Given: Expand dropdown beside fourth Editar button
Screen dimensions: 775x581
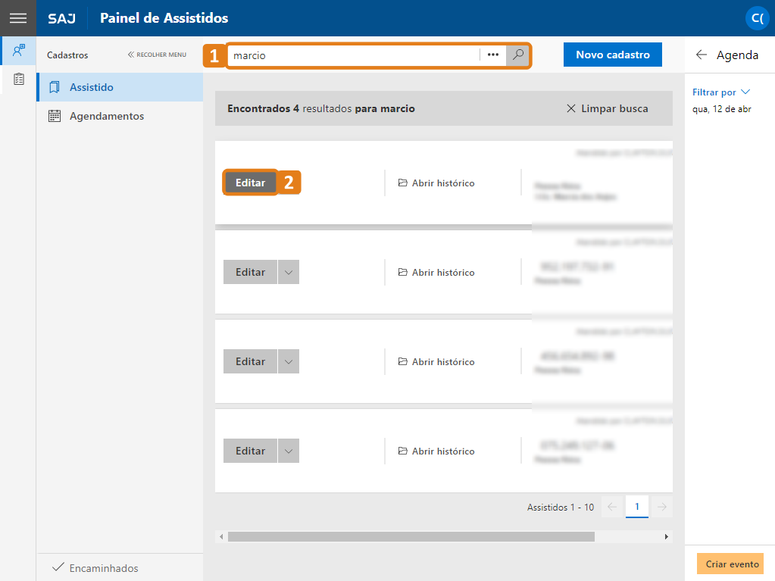Looking at the screenshot, I should tap(289, 451).
